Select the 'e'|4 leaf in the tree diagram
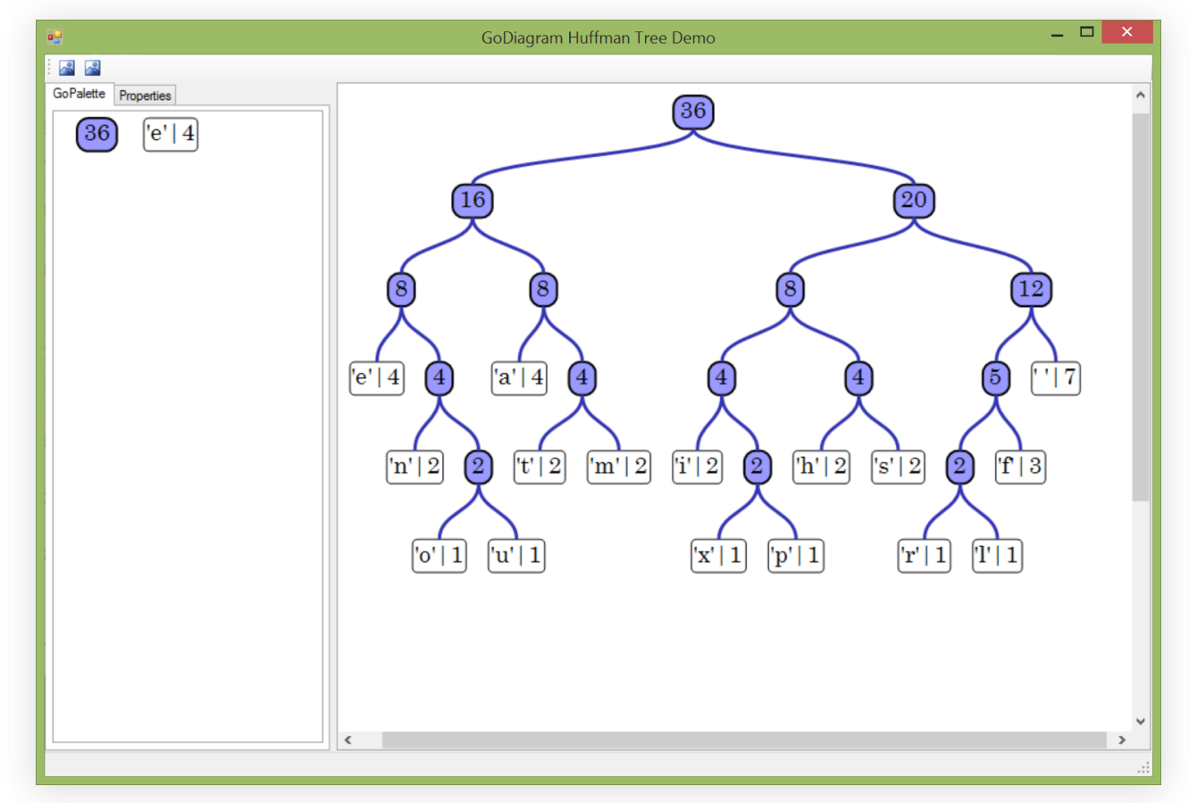The image size is (1197, 803). pos(377,377)
